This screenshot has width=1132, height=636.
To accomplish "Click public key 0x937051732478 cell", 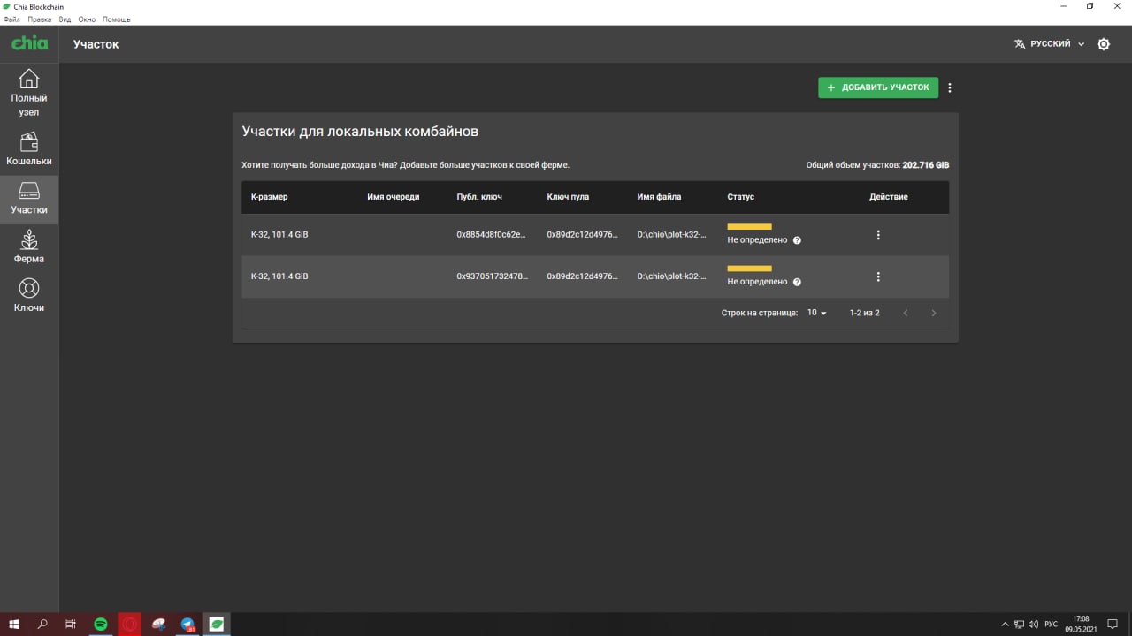I will pyautogui.click(x=492, y=276).
